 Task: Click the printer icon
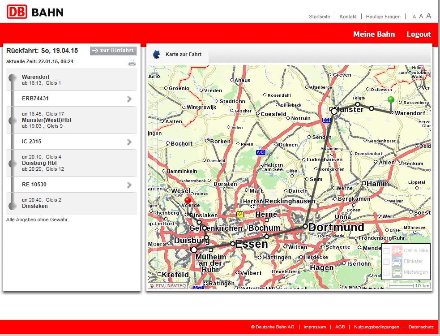pyautogui.click(x=132, y=63)
